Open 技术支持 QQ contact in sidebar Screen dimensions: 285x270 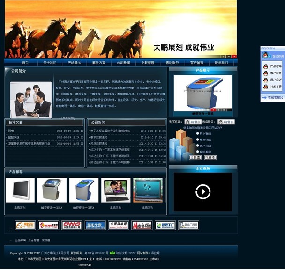(276, 87)
